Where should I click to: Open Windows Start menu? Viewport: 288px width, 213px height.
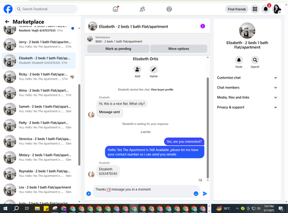5,208
